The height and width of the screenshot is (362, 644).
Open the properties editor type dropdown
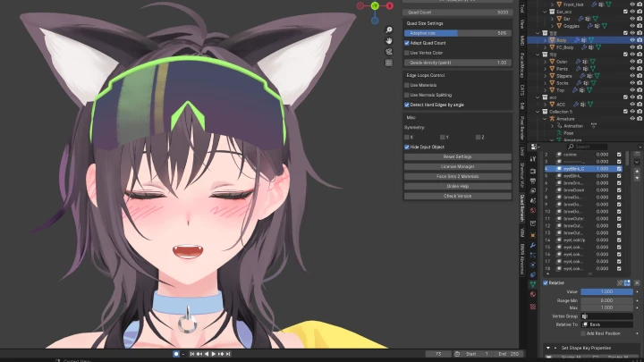535,147
